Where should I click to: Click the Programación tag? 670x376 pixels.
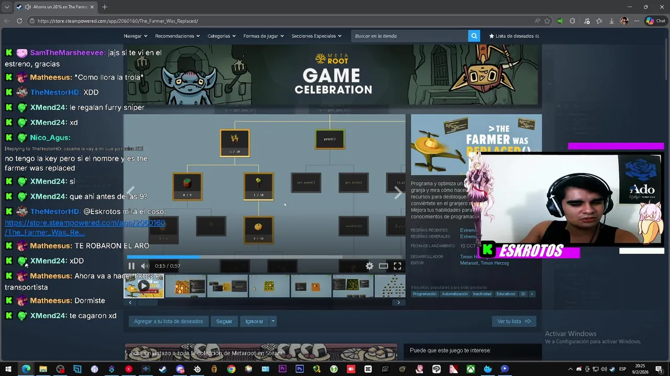(425, 294)
